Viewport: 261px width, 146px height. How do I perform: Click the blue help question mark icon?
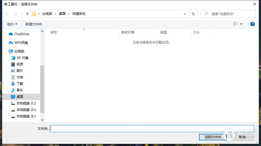(252, 24)
